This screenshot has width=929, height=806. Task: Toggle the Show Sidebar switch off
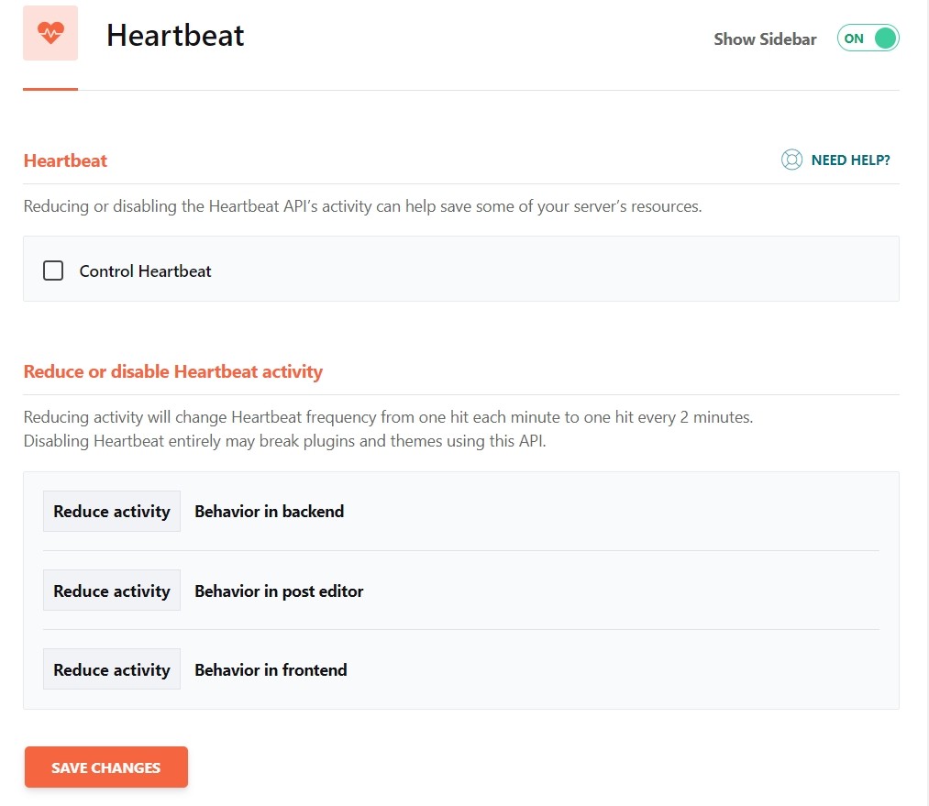(868, 39)
